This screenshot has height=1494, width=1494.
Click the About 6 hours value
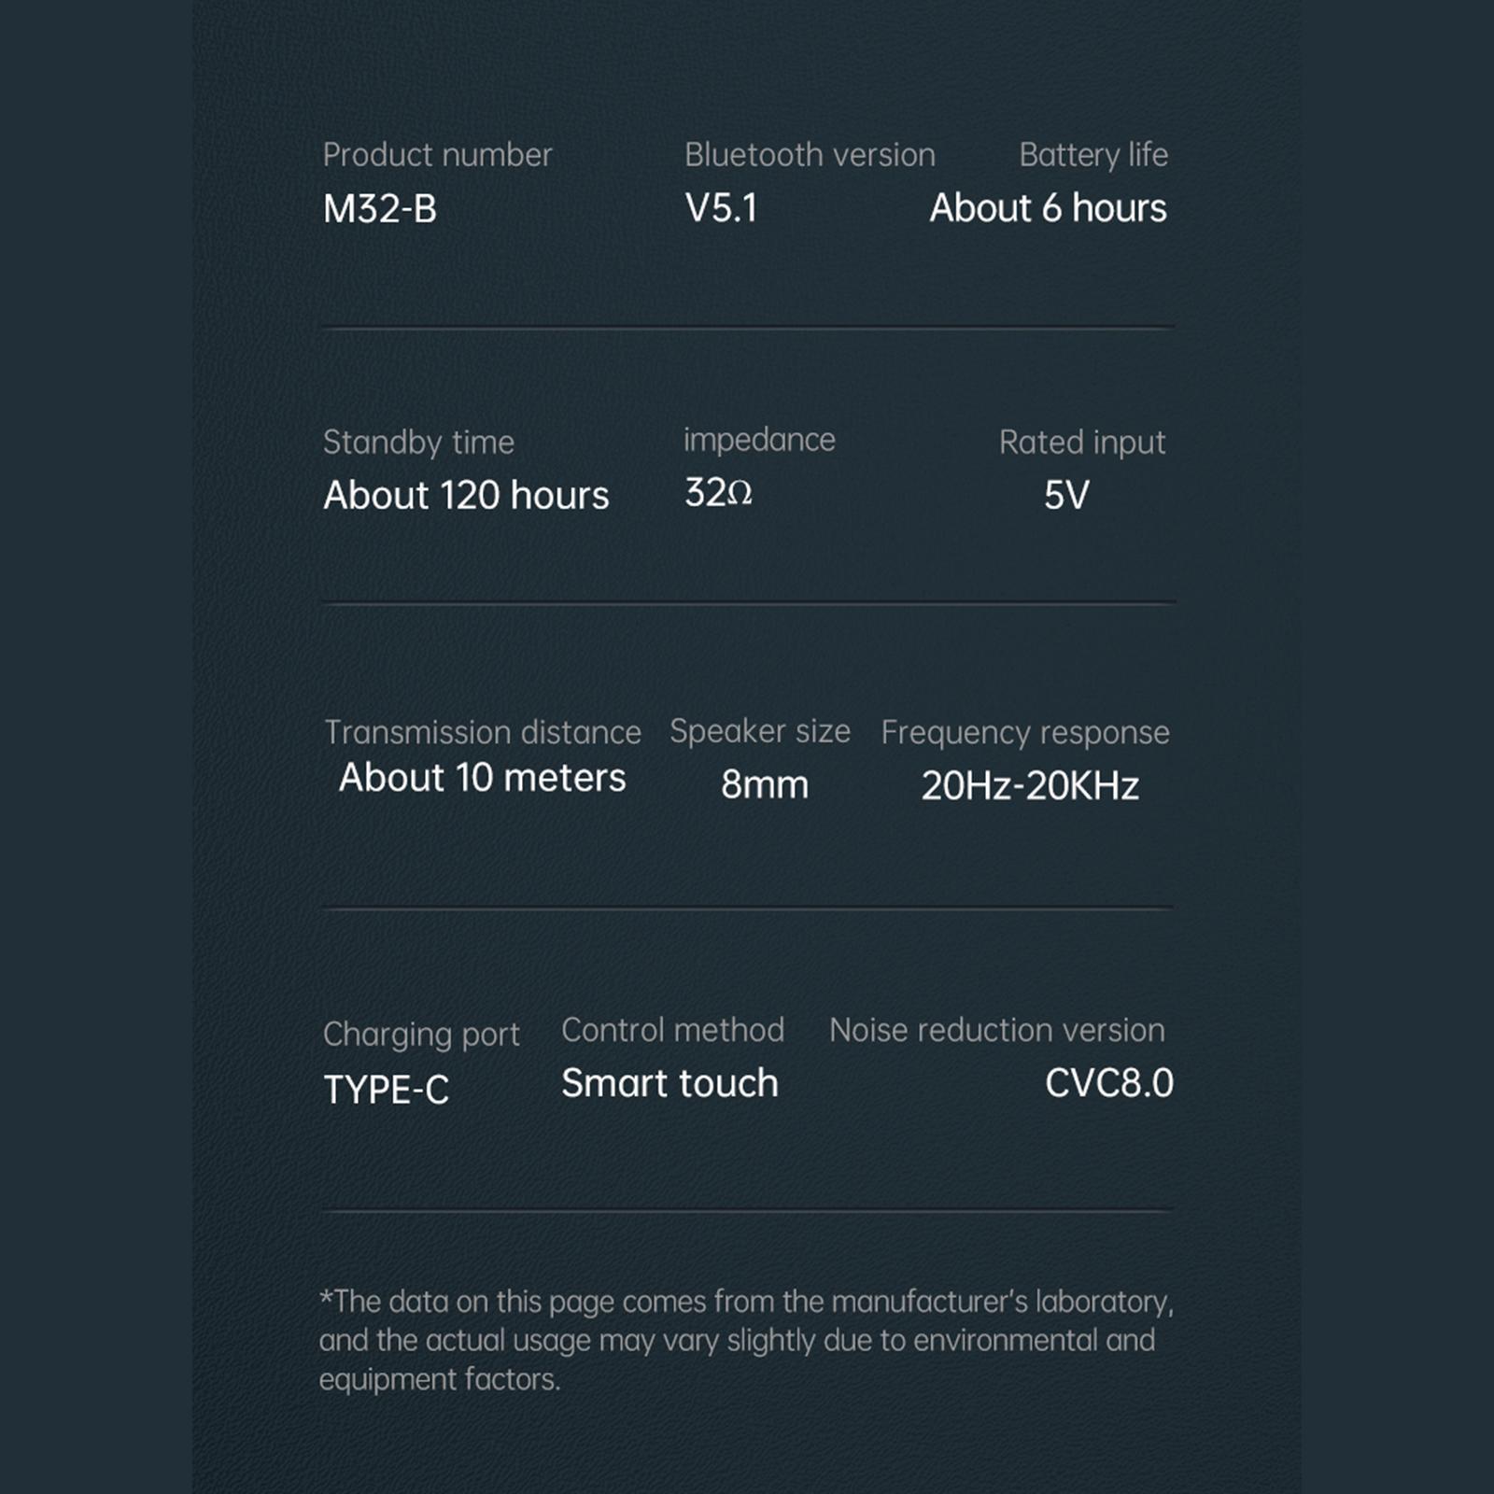1048,208
